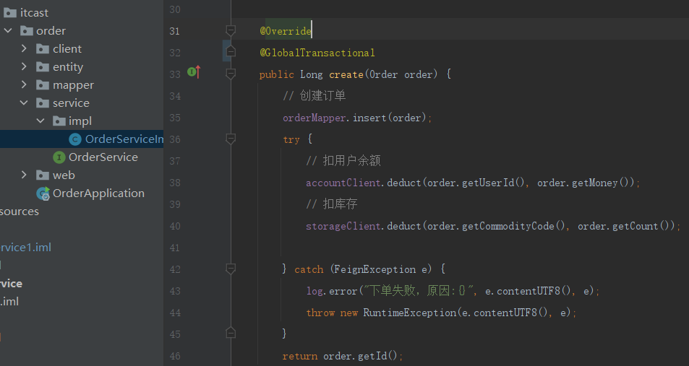689x366 pixels.
Task: Select the impl package label
Action: click(x=80, y=121)
